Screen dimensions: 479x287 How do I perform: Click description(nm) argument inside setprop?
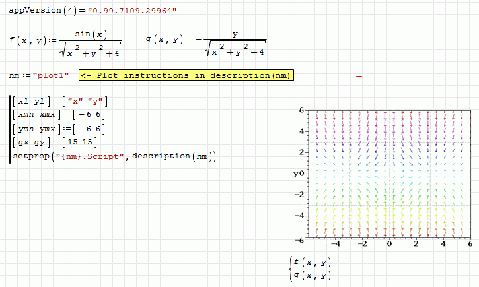coord(174,156)
